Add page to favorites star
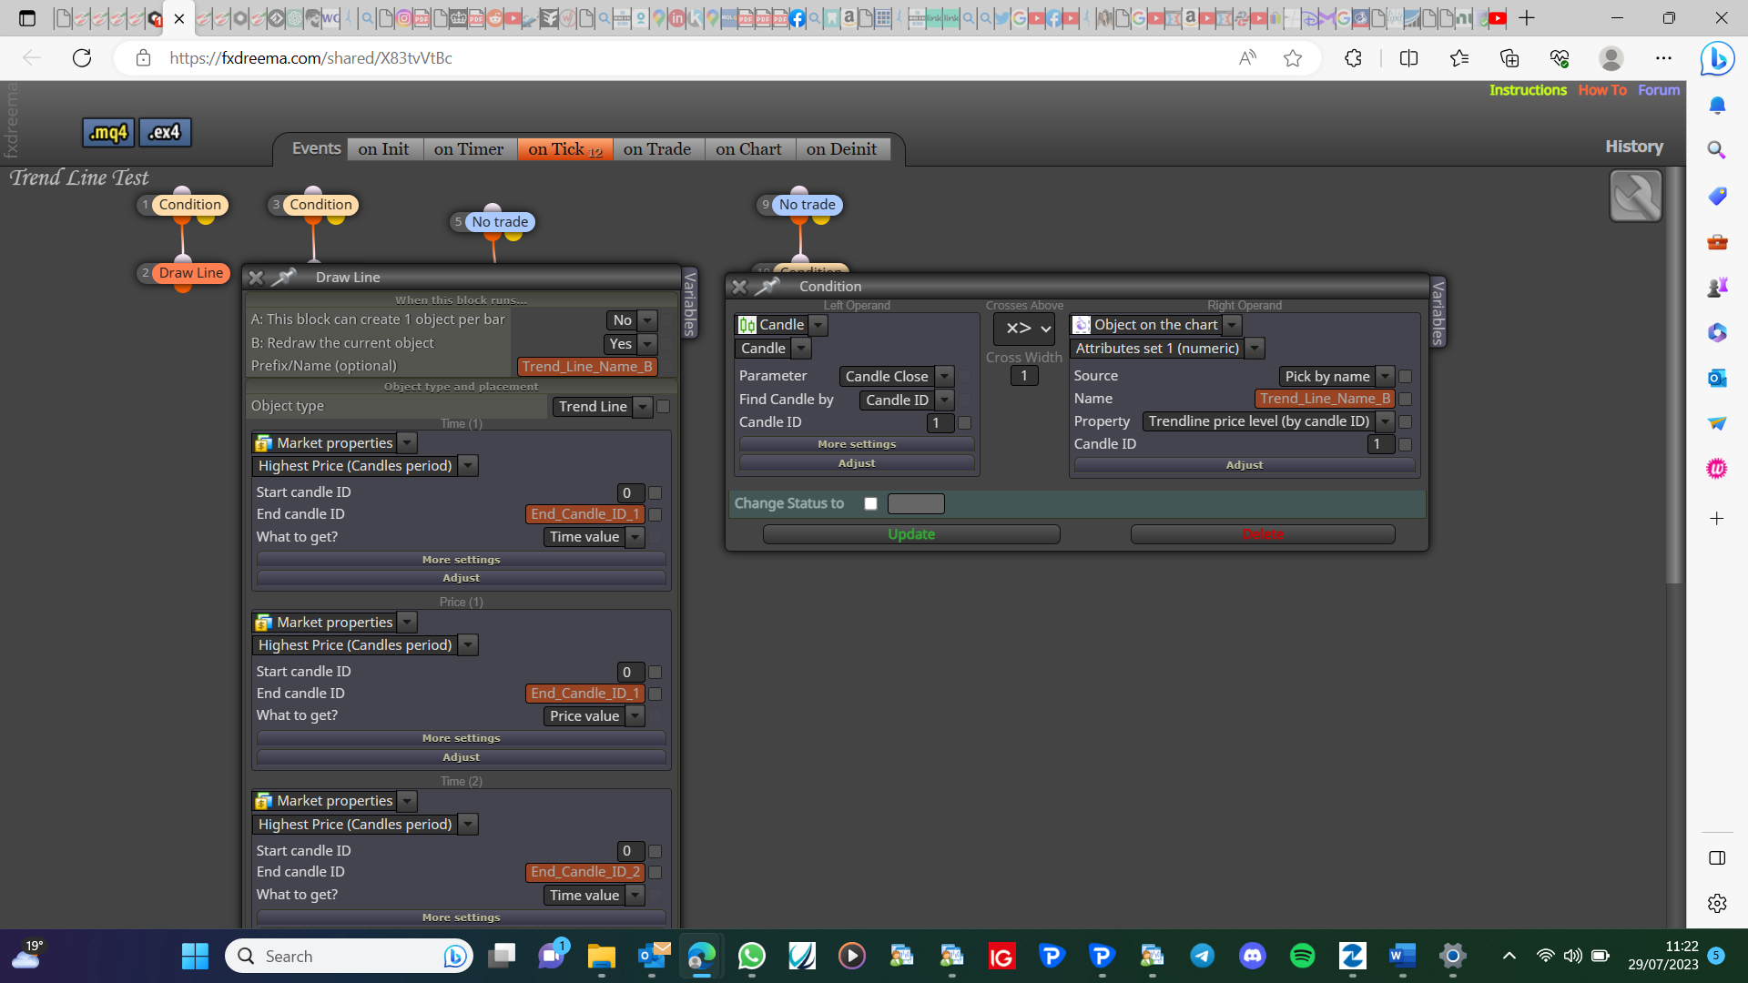Viewport: 1748px width, 983px height. 1293,58
